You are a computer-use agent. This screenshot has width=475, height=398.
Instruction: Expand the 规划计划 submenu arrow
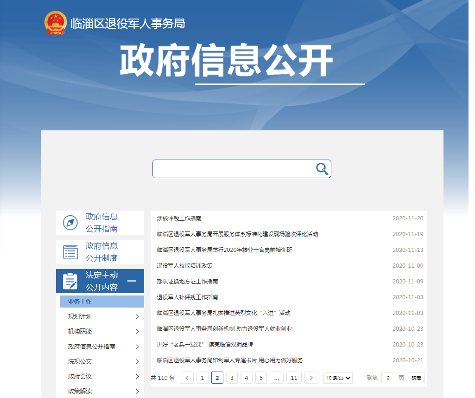137,317
